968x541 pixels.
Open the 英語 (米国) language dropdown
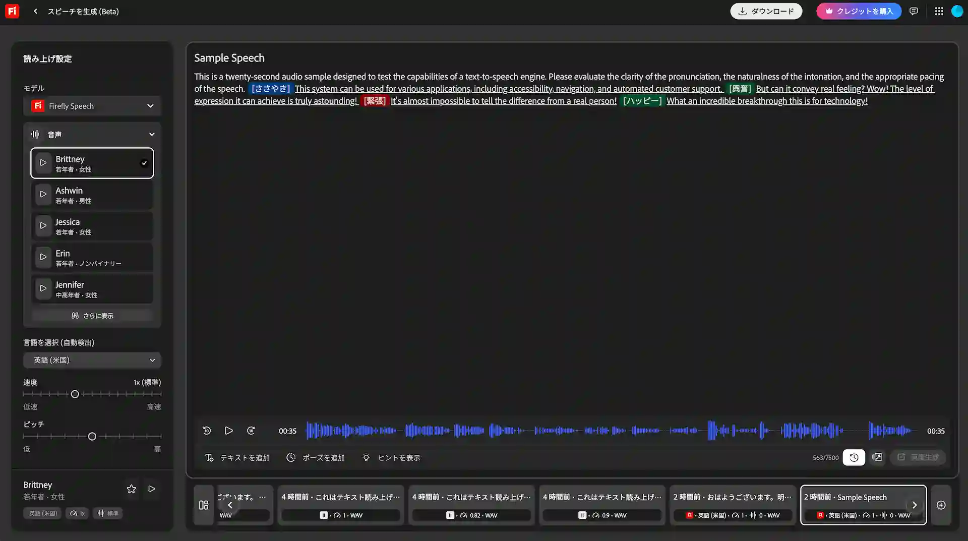point(92,360)
